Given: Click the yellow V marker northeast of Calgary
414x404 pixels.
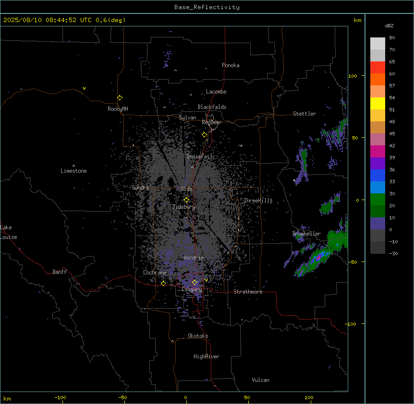Looking at the screenshot, I should tap(206, 280).
